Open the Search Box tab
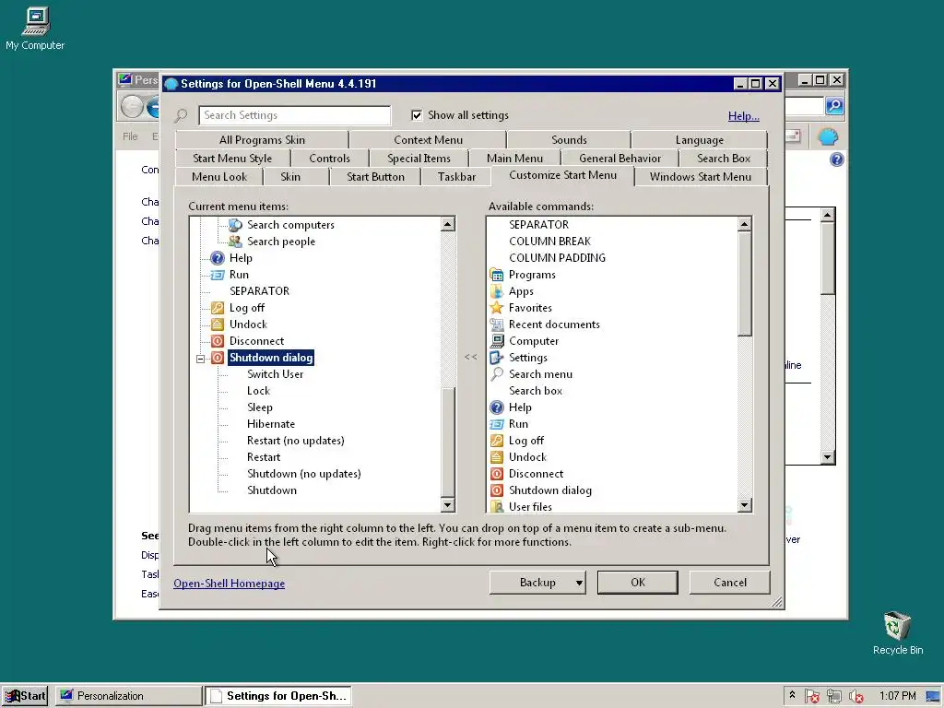 [x=724, y=159]
